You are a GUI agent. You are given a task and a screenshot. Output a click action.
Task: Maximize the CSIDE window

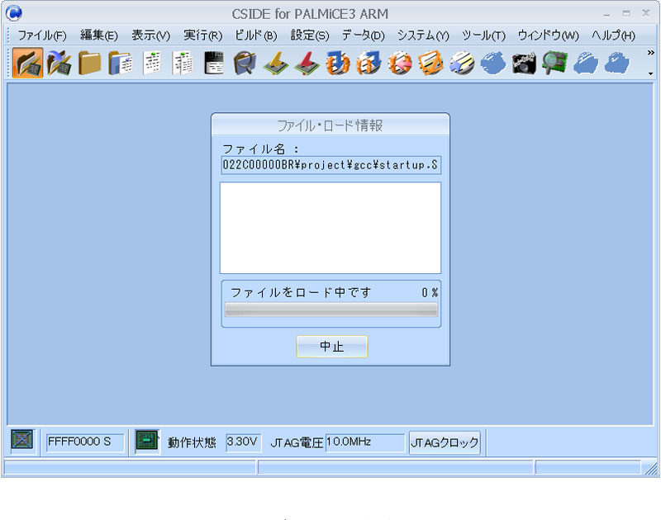click(626, 13)
